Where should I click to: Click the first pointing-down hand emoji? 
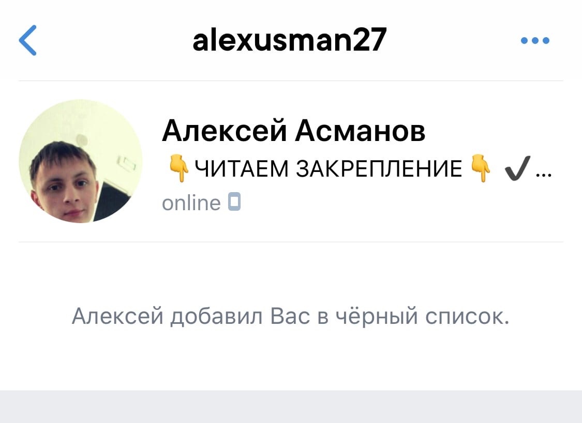click(x=178, y=168)
